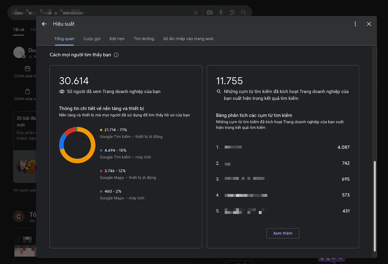Click the first search phrase row with 4.087

tap(283, 147)
